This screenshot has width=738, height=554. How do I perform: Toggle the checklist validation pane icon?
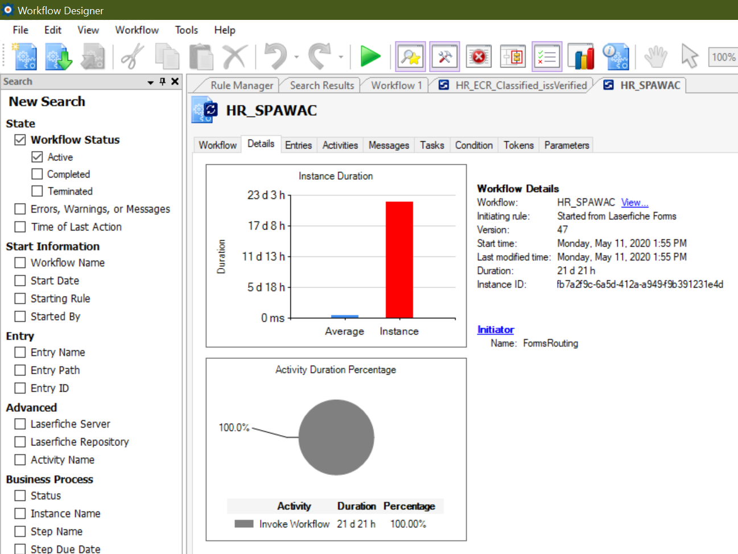coord(547,57)
